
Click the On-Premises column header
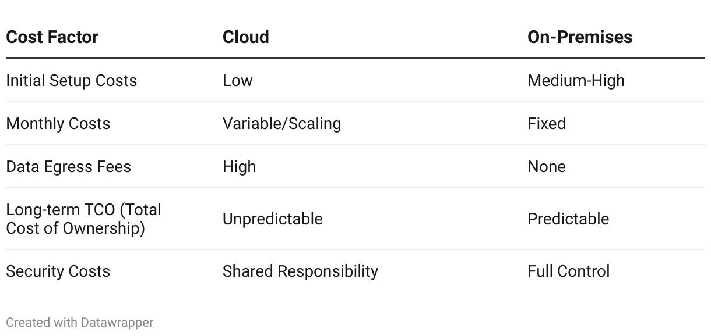point(579,37)
